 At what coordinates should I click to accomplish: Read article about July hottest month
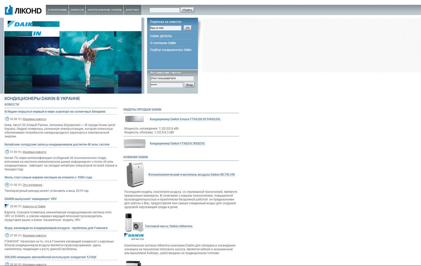point(48,177)
